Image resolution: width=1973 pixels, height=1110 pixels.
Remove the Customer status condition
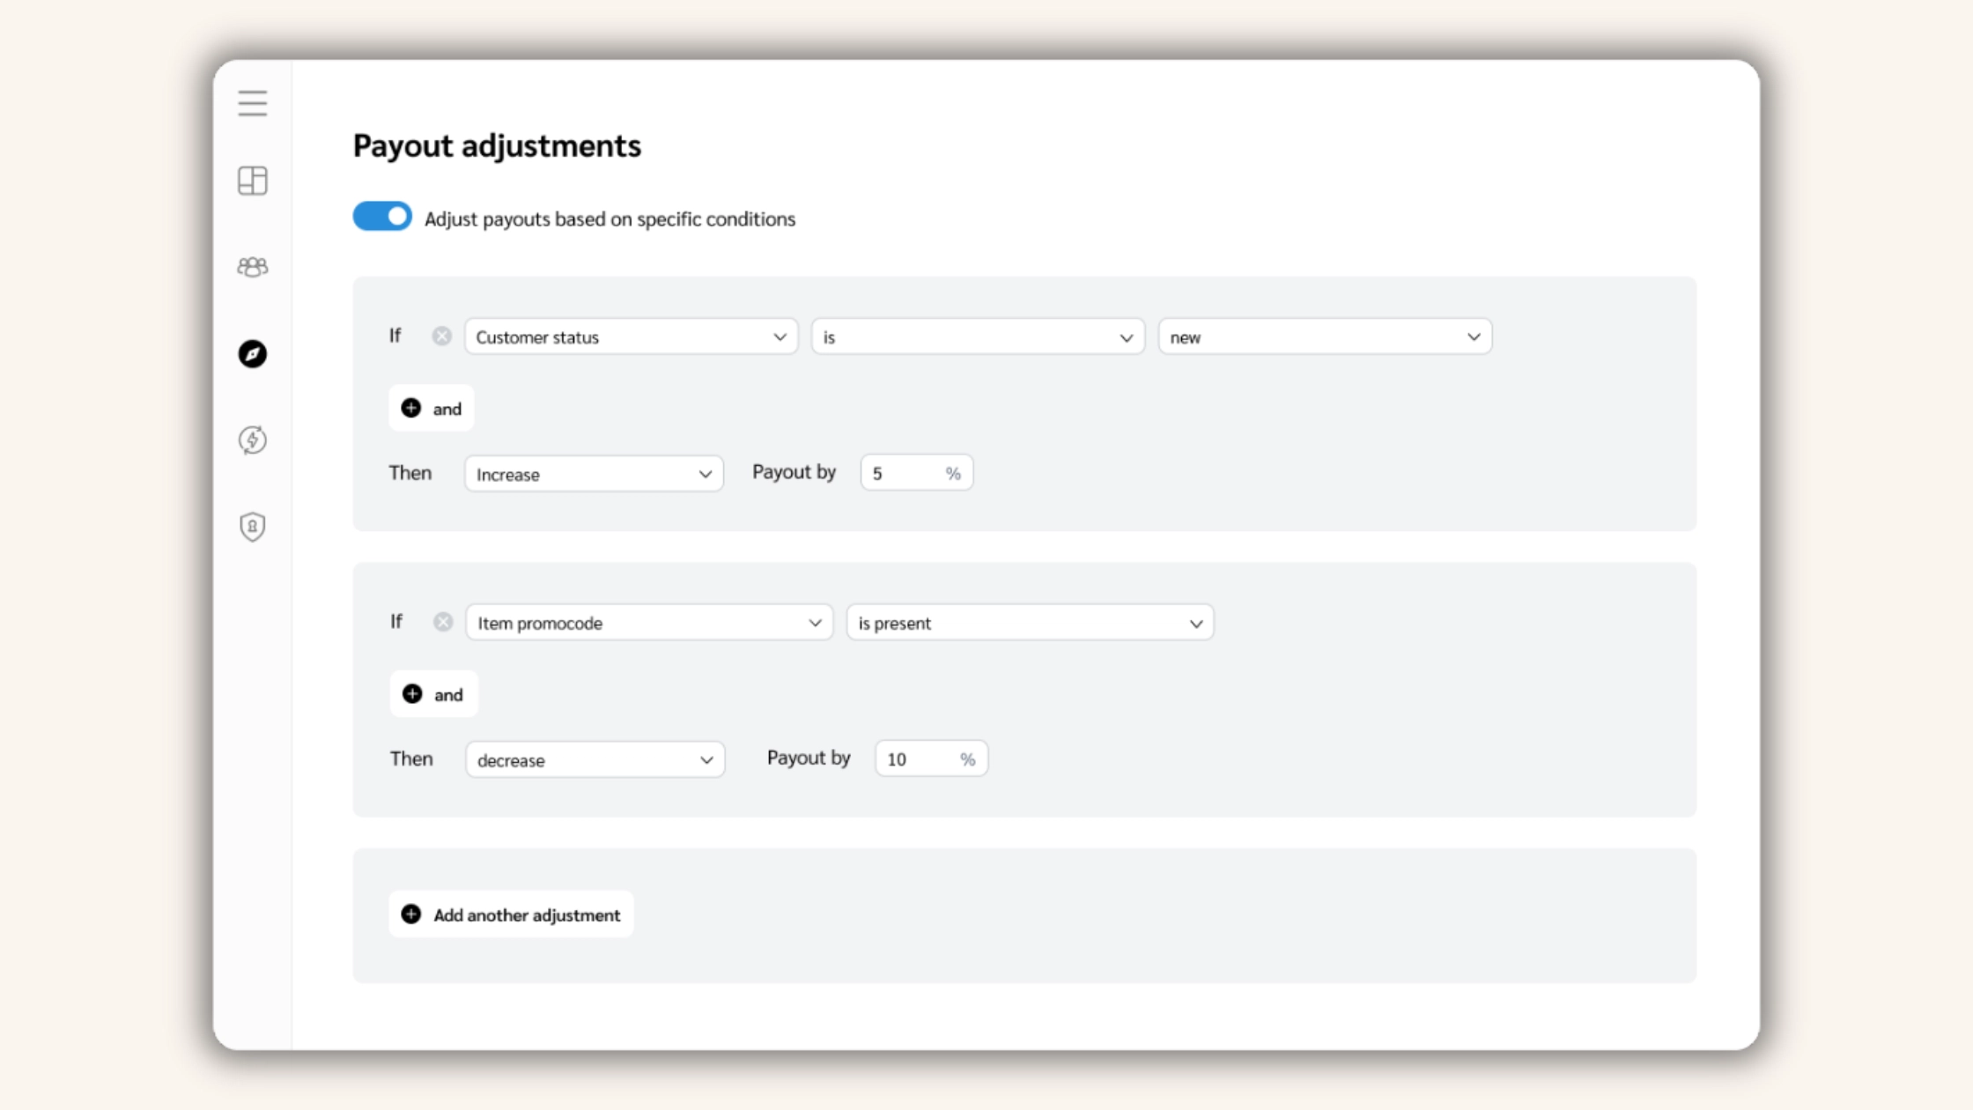pos(442,337)
